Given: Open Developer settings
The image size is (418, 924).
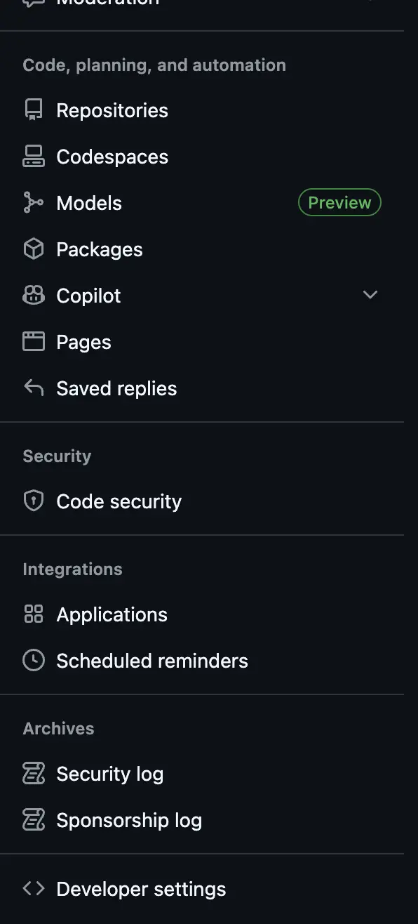Looking at the screenshot, I should pyautogui.click(x=140, y=887).
